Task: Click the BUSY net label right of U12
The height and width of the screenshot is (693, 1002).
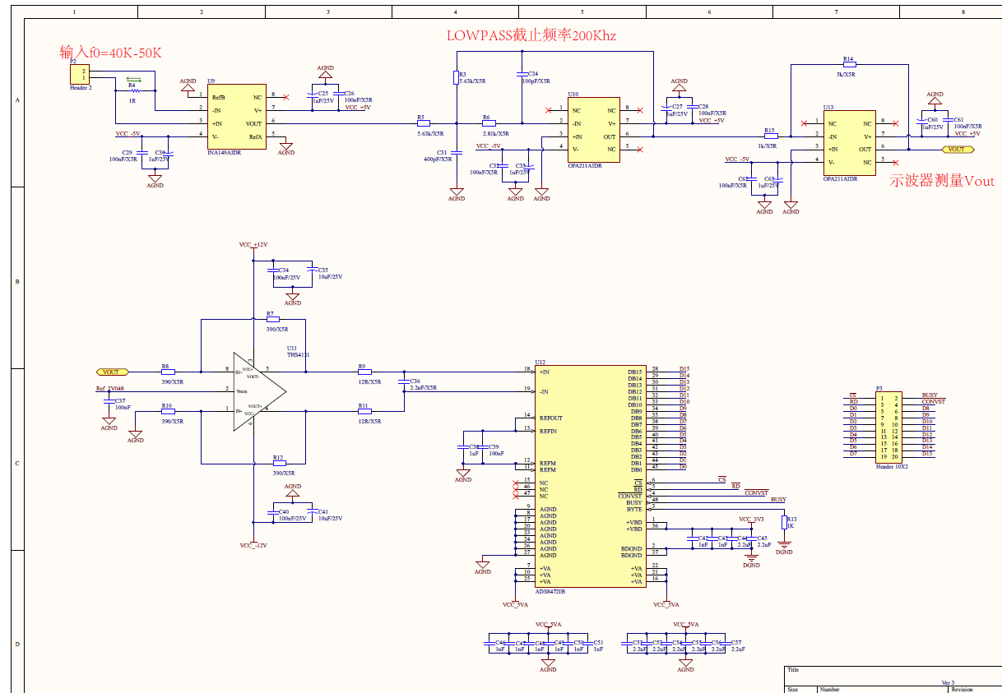Action: pos(778,499)
